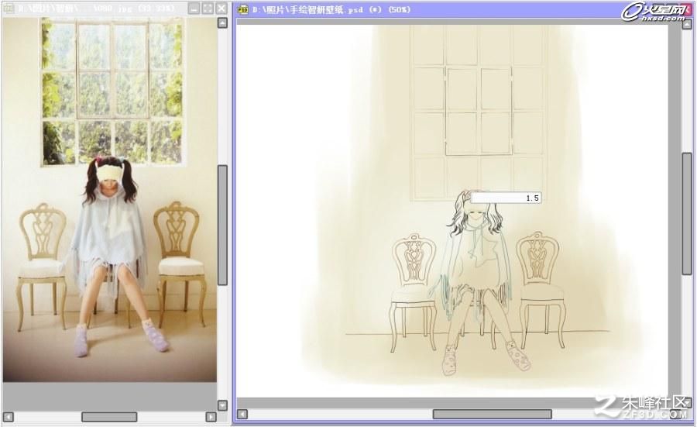Activate the 手绘智妍壁纸.psd window title bar
This screenshot has height=427, width=697.
[x=427, y=9]
